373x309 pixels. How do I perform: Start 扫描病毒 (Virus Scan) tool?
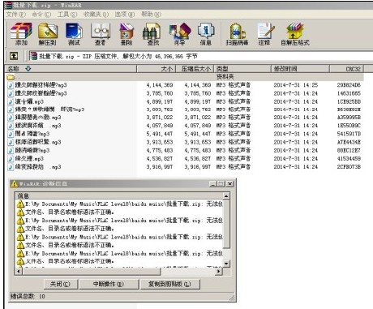[237, 34]
